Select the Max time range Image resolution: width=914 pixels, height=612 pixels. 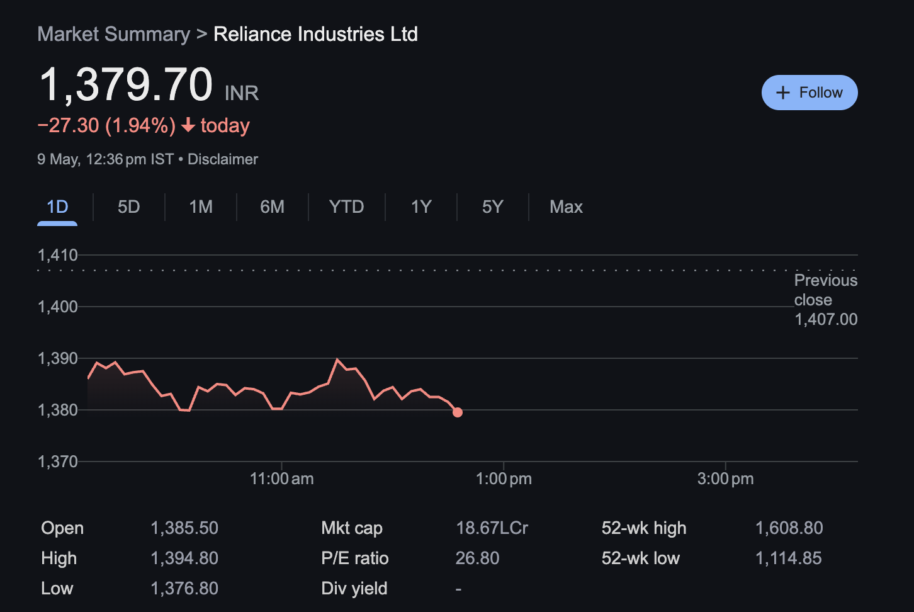coord(565,207)
